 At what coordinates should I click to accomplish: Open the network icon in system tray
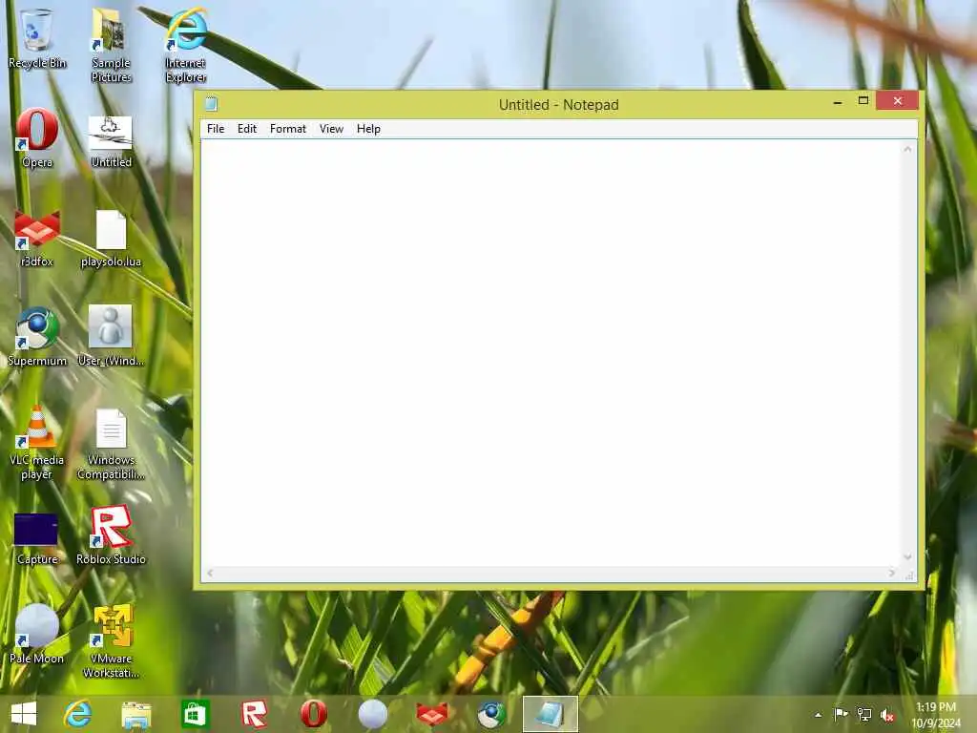pos(864,714)
